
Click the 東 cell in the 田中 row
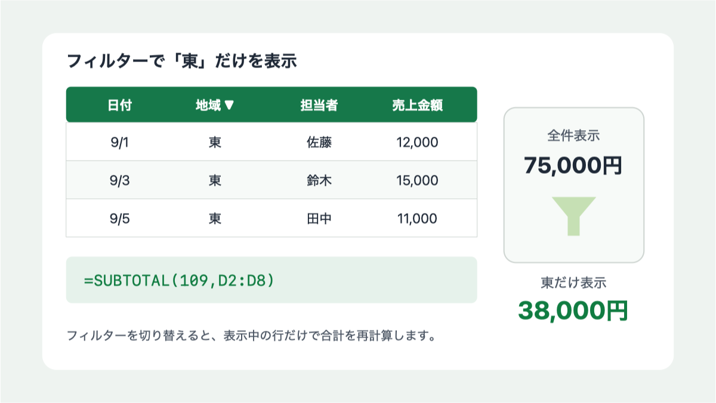pyautogui.click(x=215, y=219)
